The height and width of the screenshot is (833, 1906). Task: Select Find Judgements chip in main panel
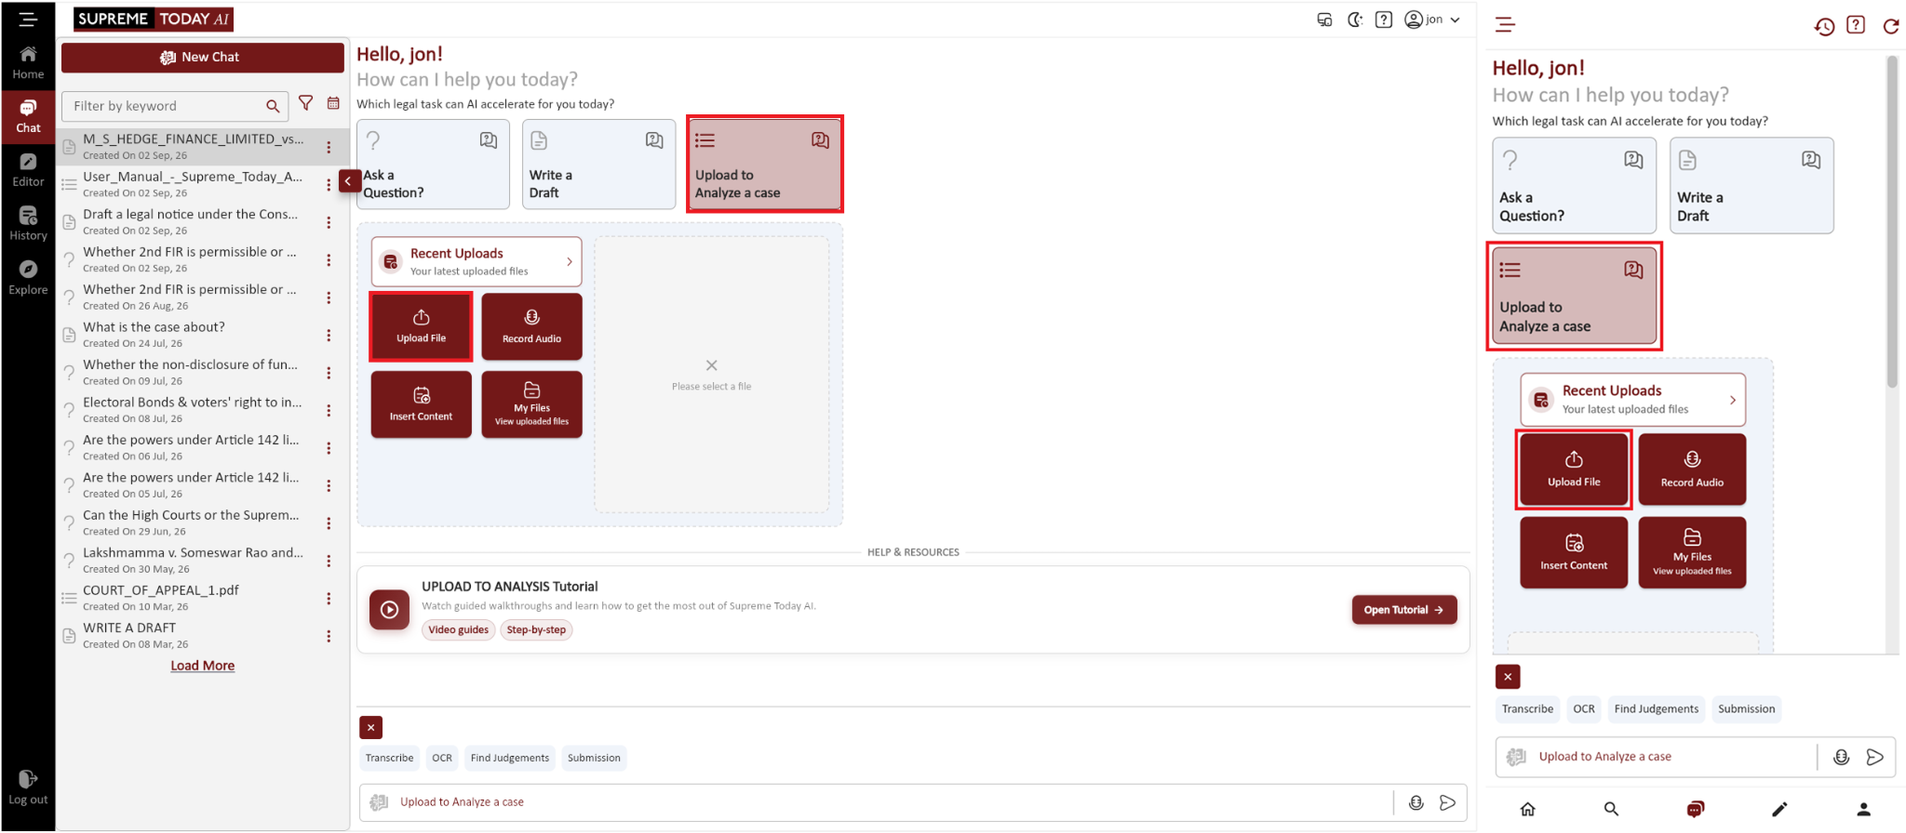[x=510, y=758]
